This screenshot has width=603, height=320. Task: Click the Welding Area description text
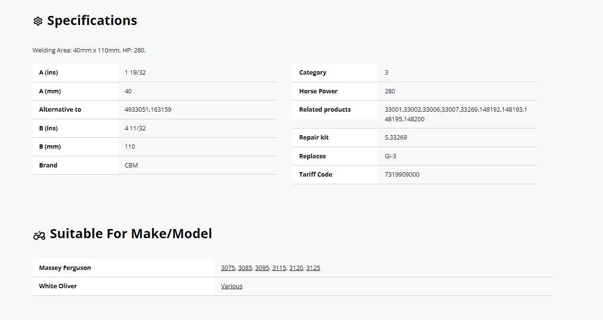pyautogui.click(x=89, y=51)
